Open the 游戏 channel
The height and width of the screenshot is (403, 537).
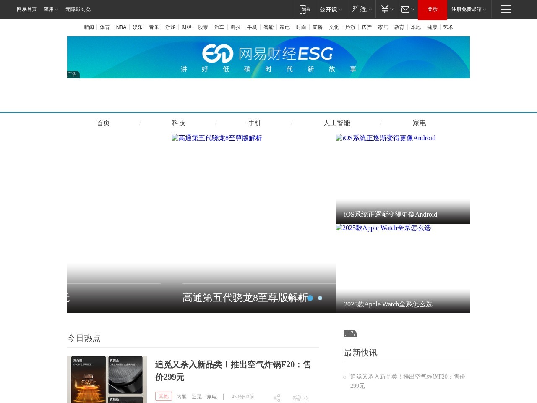click(x=170, y=27)
